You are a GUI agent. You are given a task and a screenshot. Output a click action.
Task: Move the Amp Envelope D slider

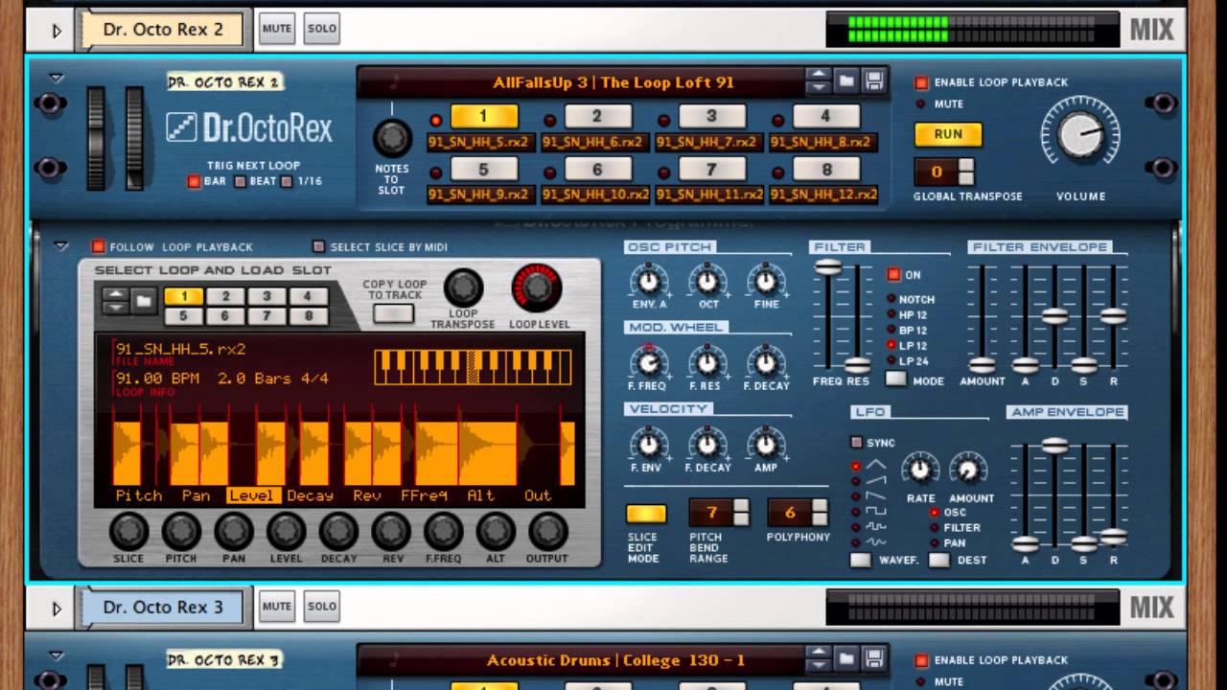click(x=1054, y=445)
